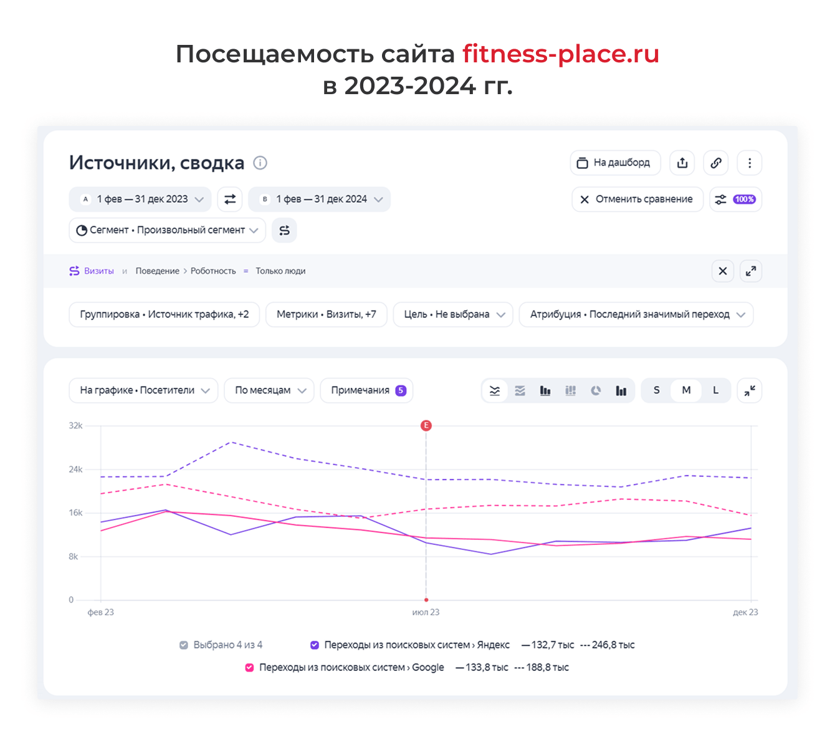This screenshot has height=737, width=835.
Task: Open По месяцам grouping dropdown
Action: click(x=269, y=390)
